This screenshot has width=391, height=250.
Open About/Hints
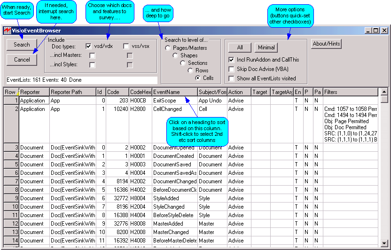pos(326,44)
